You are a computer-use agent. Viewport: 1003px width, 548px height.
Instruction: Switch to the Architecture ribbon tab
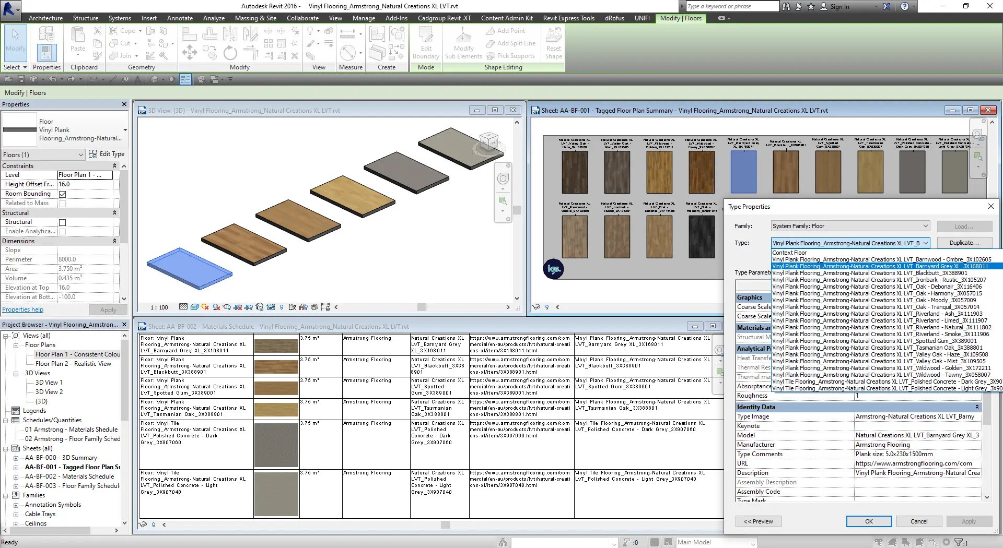[x=45, y=18]
